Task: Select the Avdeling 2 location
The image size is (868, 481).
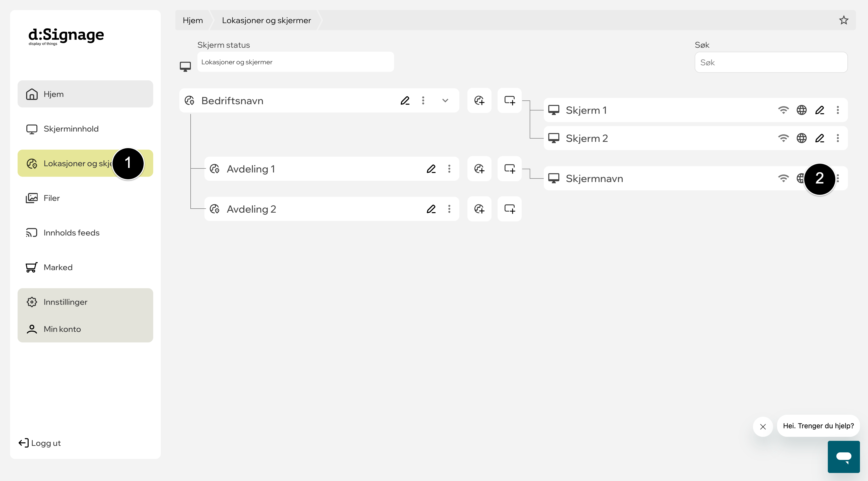Action: (x=332, y=209)
